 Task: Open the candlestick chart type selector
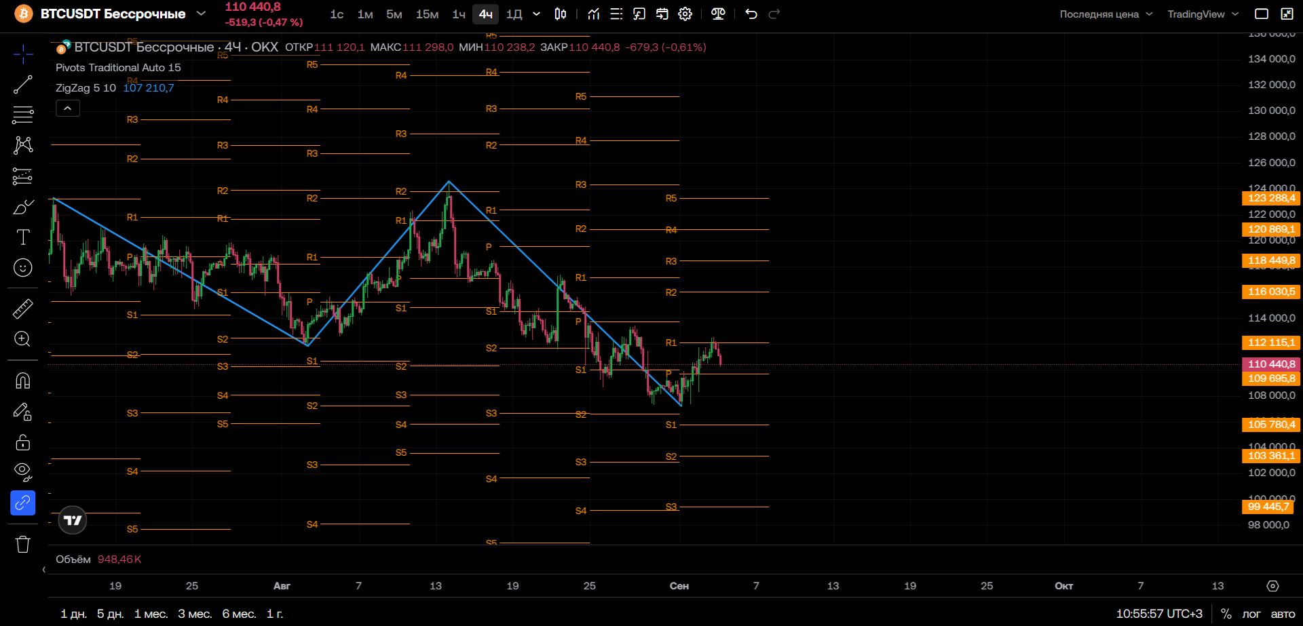pyautogui.click(x=561, y=14)
